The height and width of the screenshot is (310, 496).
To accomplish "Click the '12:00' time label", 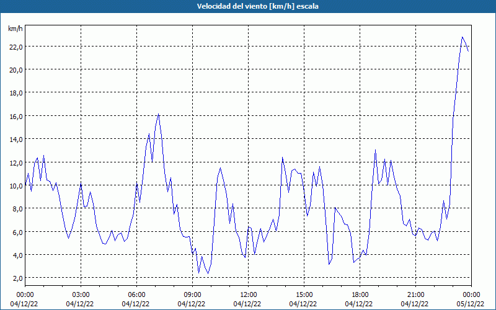I will pyautogui.click(x=249, y=295).
